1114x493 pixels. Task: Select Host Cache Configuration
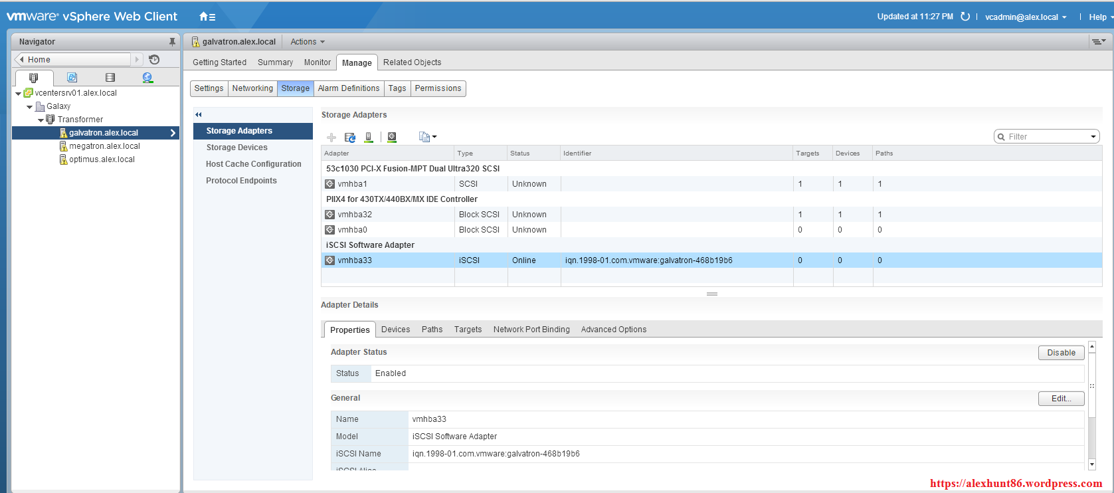pyautogui.click(x=253, y=164)
